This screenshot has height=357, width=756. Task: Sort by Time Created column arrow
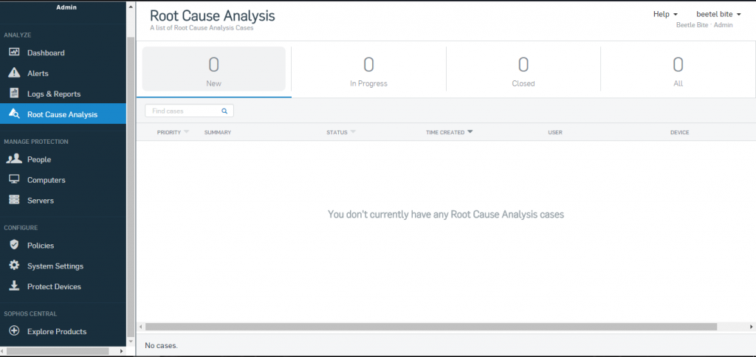[x=470, y=132]
